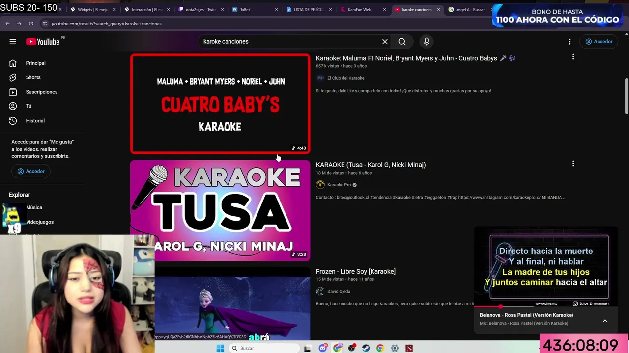The image size is (629, 353).
Task: Reload the current page
Action: tap(31, 24)
